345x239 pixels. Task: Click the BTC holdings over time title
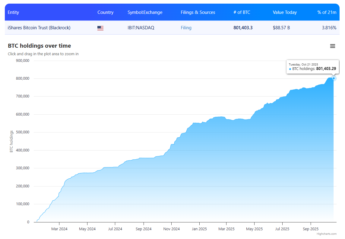pyautogui.click(x=39, y=46)
